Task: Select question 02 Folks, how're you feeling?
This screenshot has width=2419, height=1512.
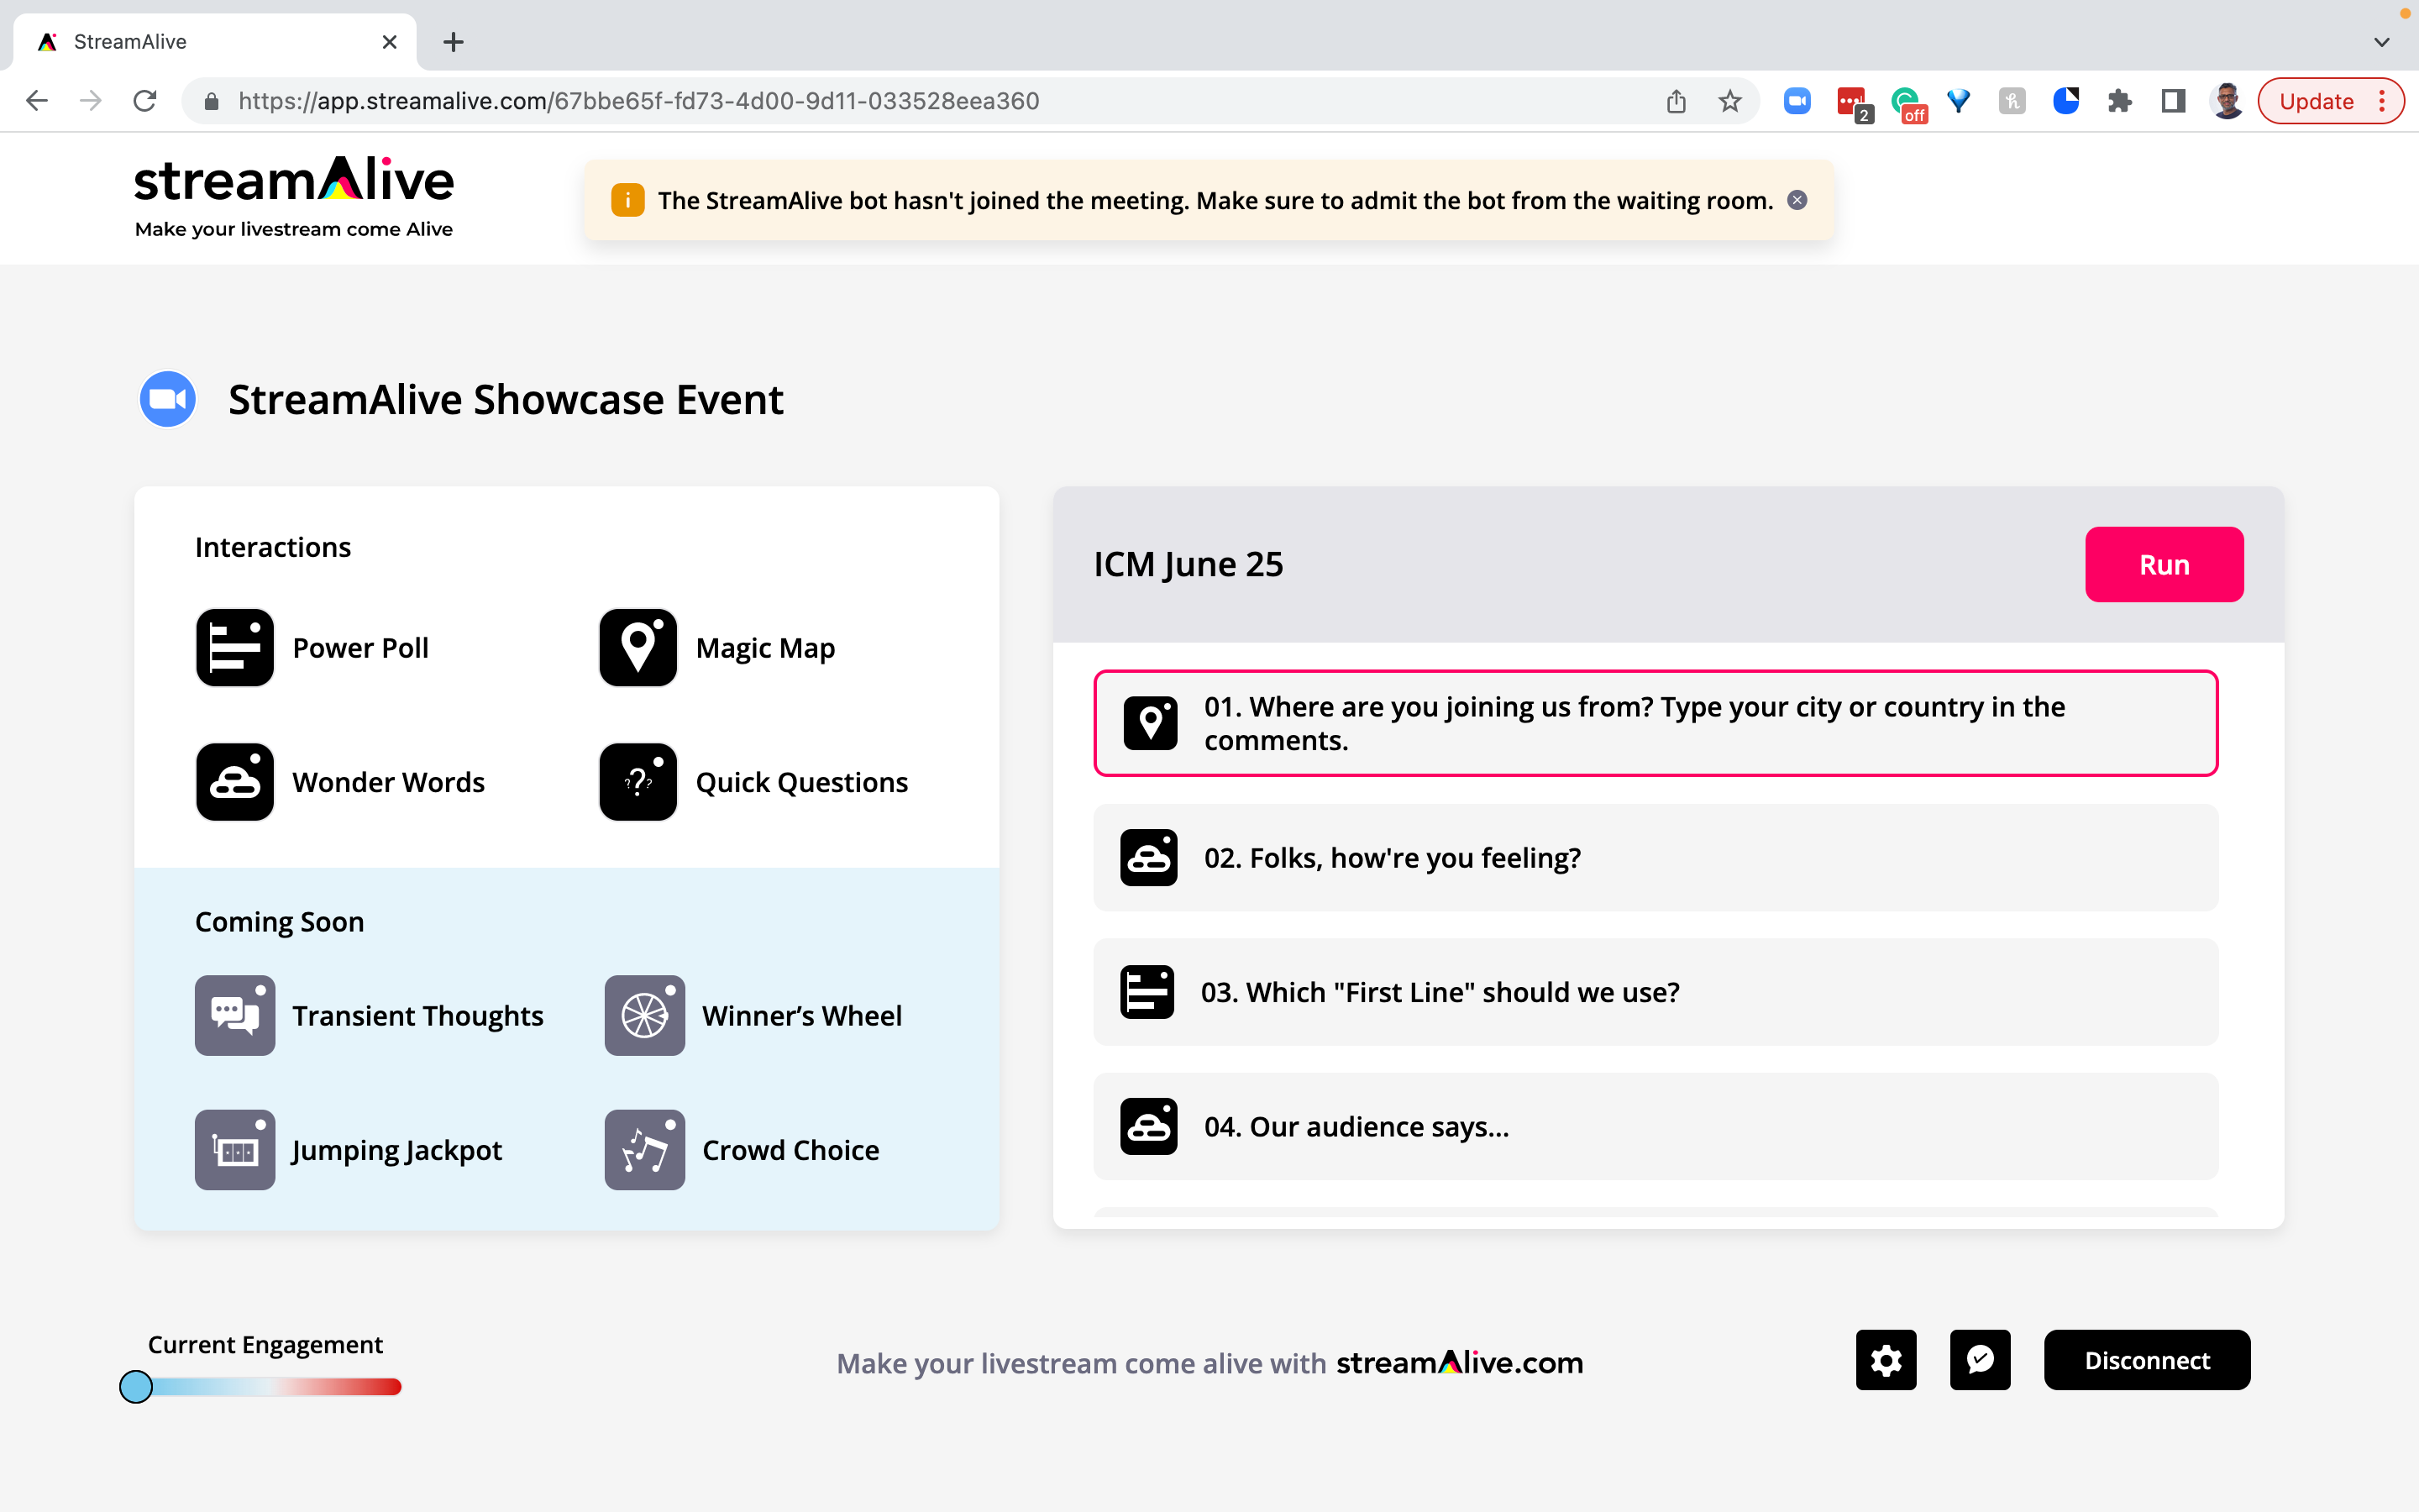Action: pyautogui.click(x=1656, y=858)
